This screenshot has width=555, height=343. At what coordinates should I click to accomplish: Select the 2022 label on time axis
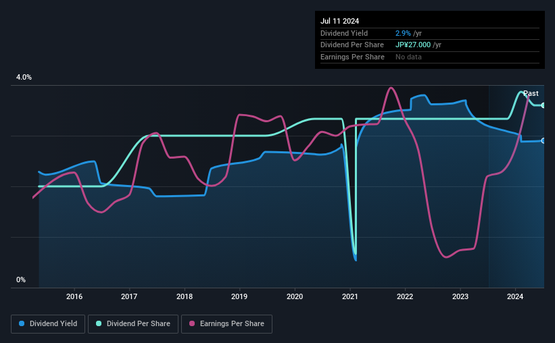pyautogui.click(x=405, y=296)
